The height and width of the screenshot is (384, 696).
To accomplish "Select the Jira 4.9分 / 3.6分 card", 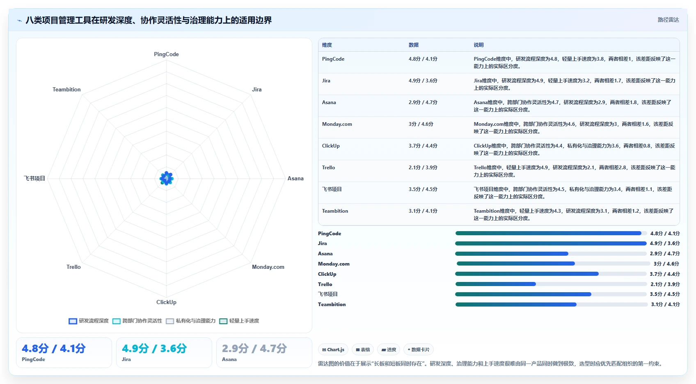I will (164, 353).
